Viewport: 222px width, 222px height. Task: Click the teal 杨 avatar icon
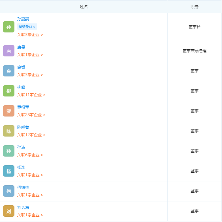coord(9,171)
